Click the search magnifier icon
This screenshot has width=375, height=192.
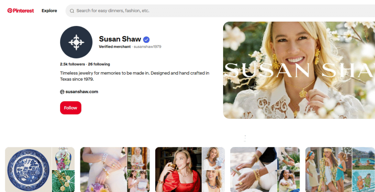(x=72, y=11)
